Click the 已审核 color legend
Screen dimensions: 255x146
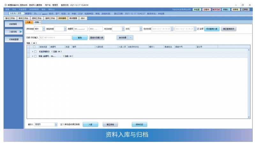pos(245,10)
